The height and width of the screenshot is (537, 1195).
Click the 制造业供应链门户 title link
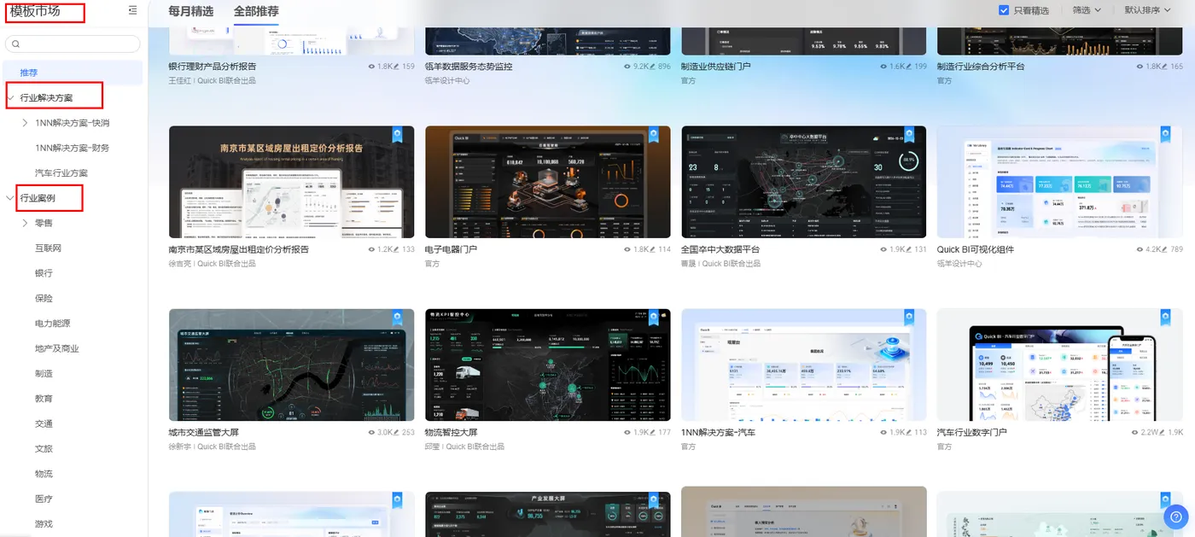(x=716, y=67)
